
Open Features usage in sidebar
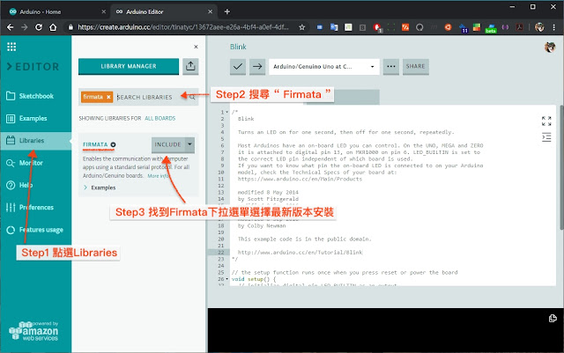[36, 230]
